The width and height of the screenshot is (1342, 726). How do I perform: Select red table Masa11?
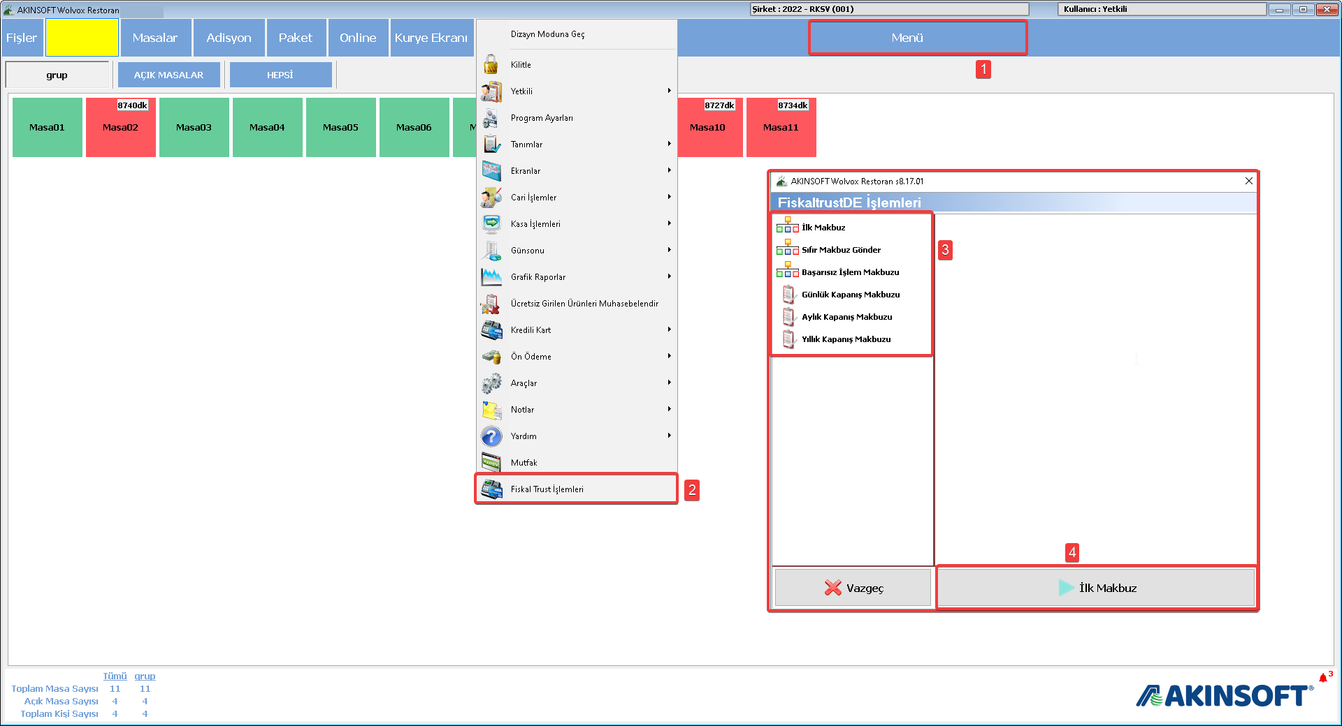click(781, 127)
